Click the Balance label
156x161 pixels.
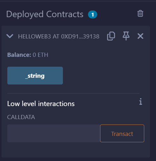pyautogui.click(x=19, y=55)
